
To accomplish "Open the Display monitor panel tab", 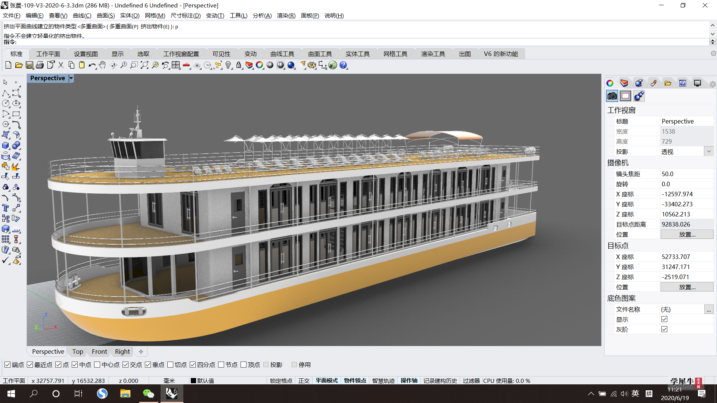I will point(697,83).
